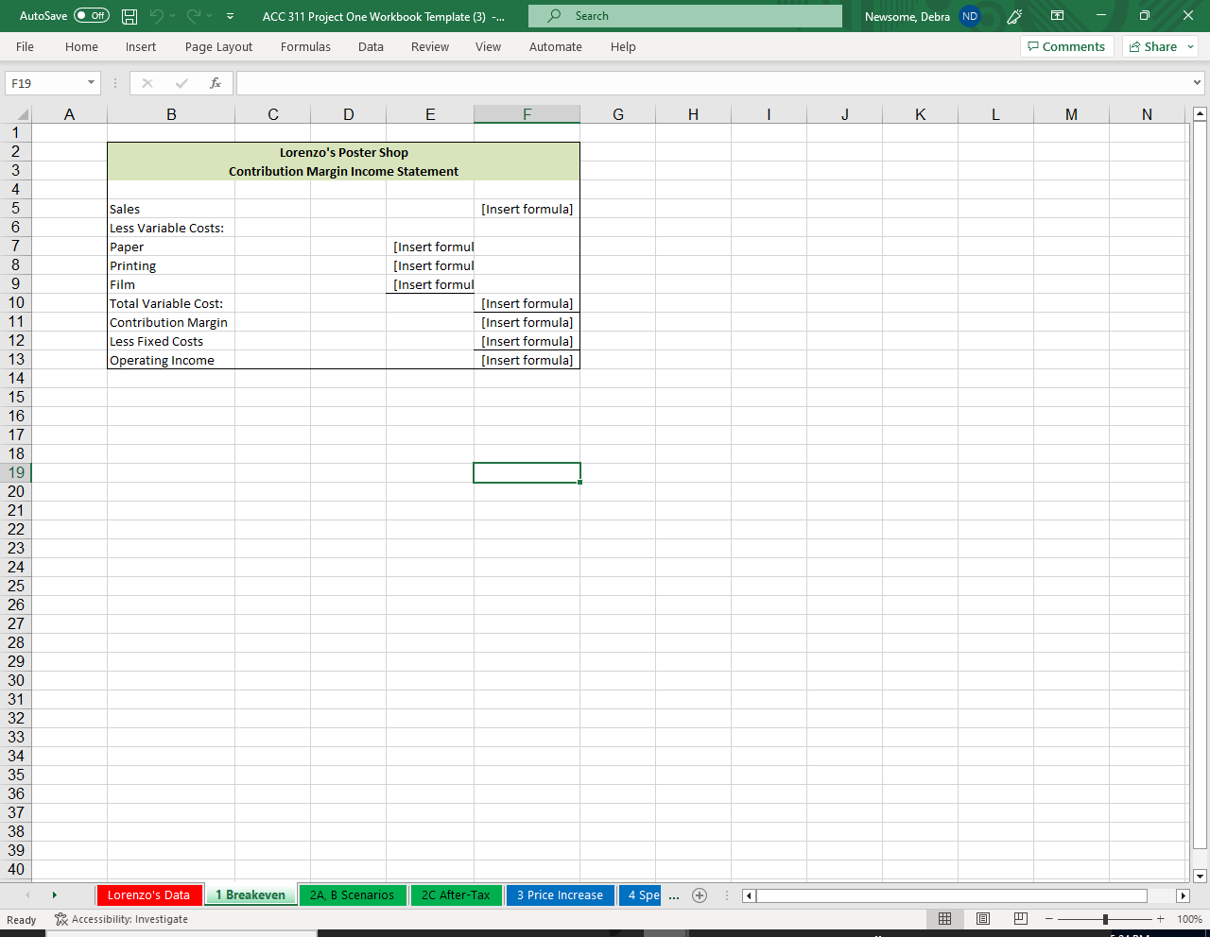The image size is (1210, 937).
Task: Open the Data ribbon tab
Action: (371, 46)
